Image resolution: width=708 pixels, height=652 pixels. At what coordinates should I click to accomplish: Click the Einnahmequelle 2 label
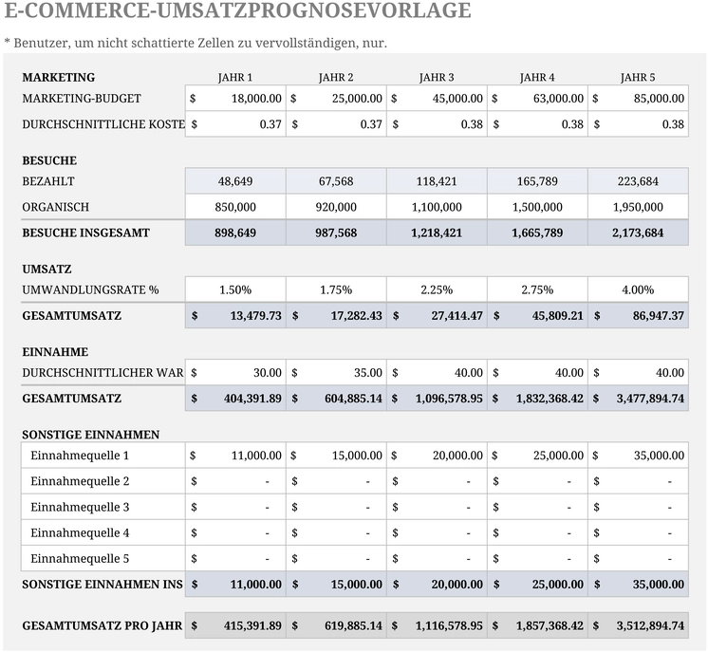pos(80,481)
